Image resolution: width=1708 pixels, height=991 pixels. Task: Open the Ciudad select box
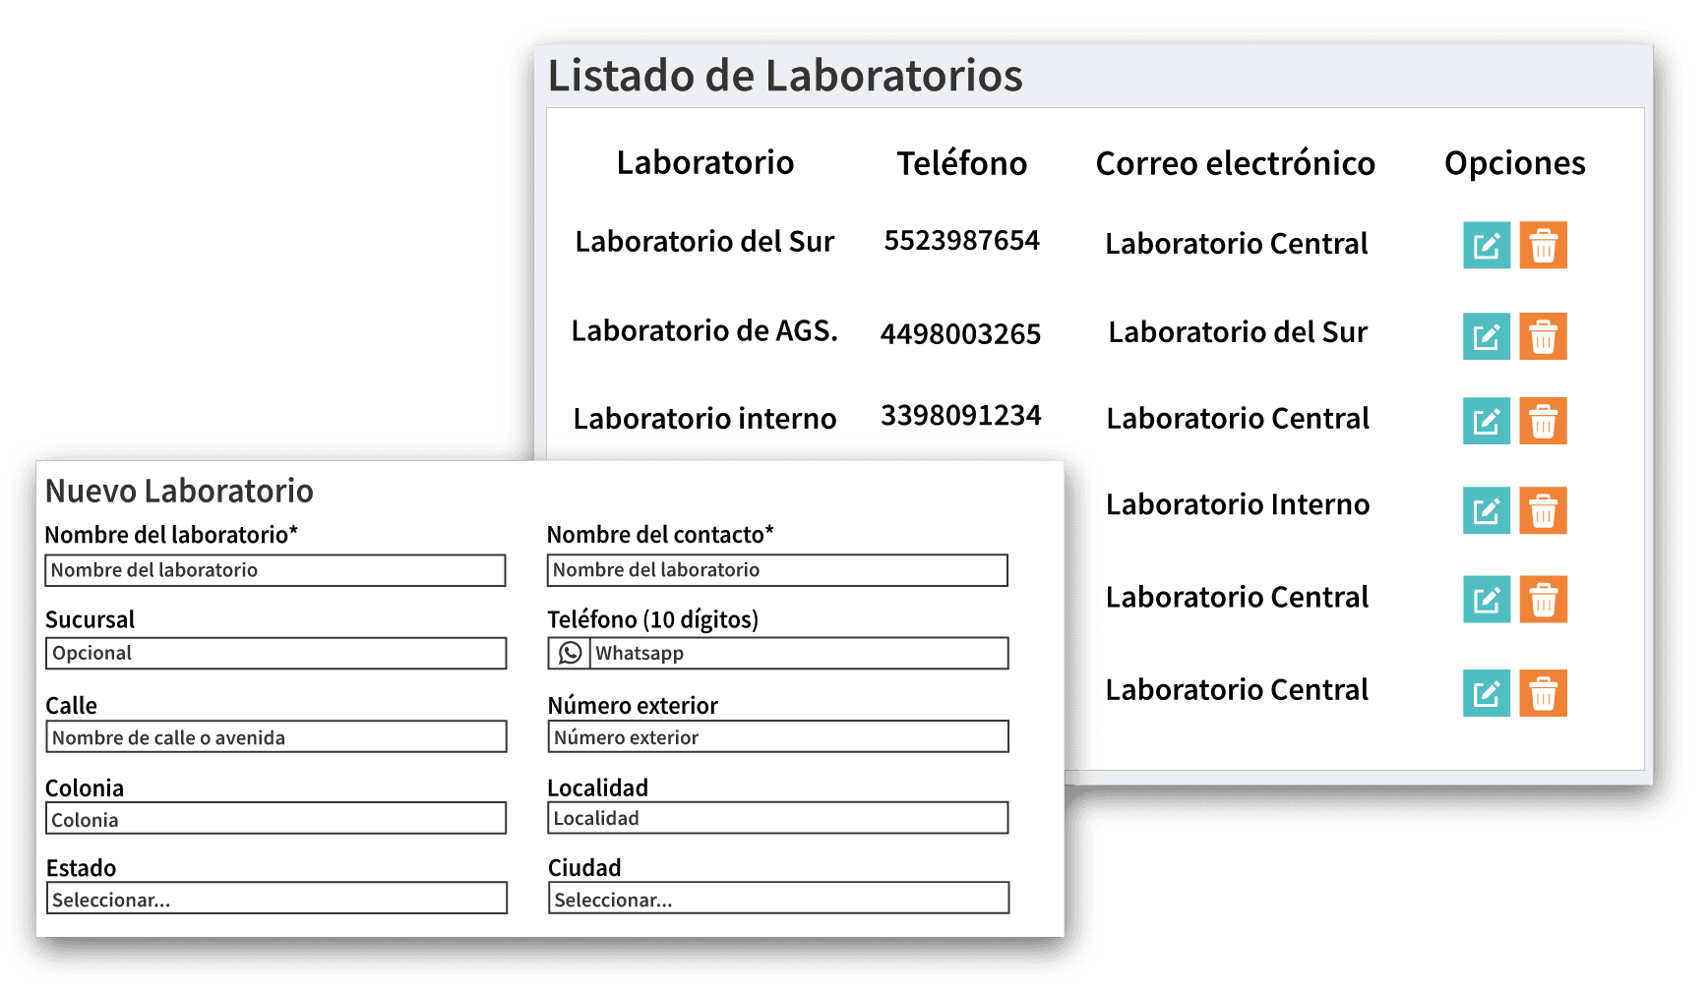click(778, 899)
